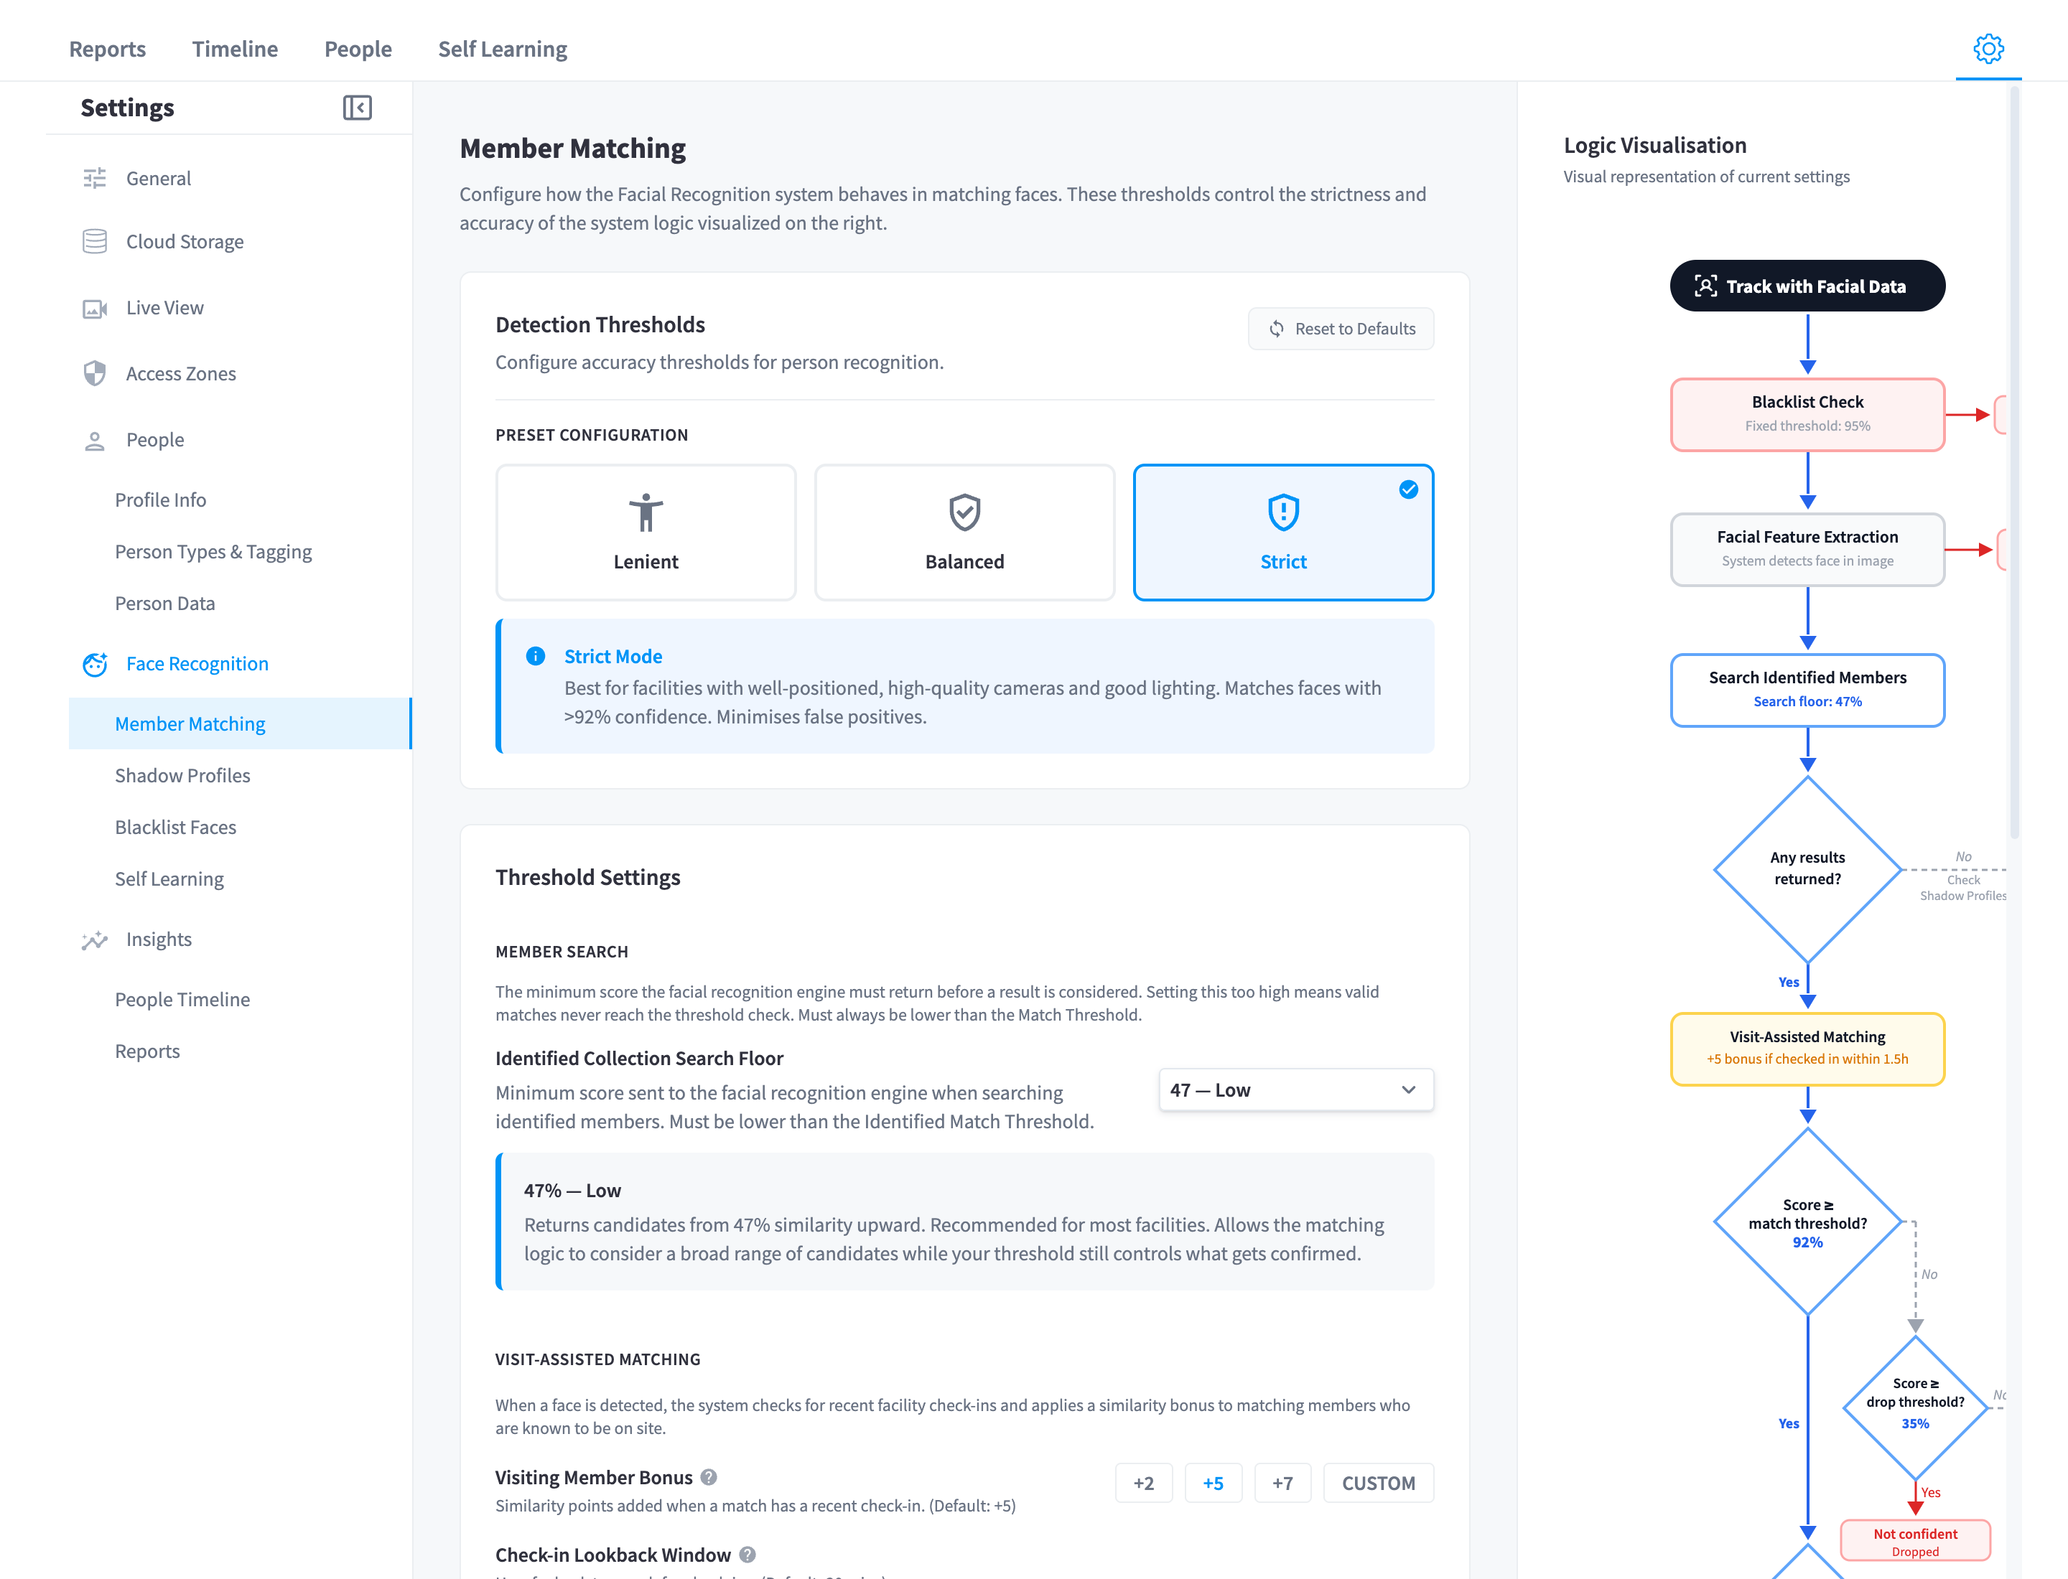Click the Lenient preset figure icon

pyautogui.click(x=646, y=513)
